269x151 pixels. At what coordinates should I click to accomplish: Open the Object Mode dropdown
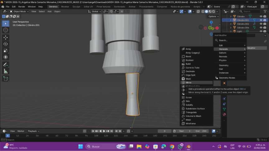pyautogui.click(x=19, y=11)
